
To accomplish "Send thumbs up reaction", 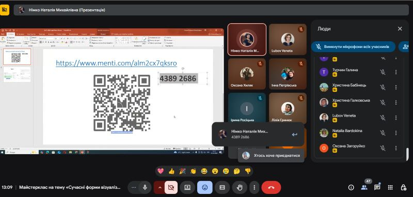I will pyautogui.click(x=171, y=171).
